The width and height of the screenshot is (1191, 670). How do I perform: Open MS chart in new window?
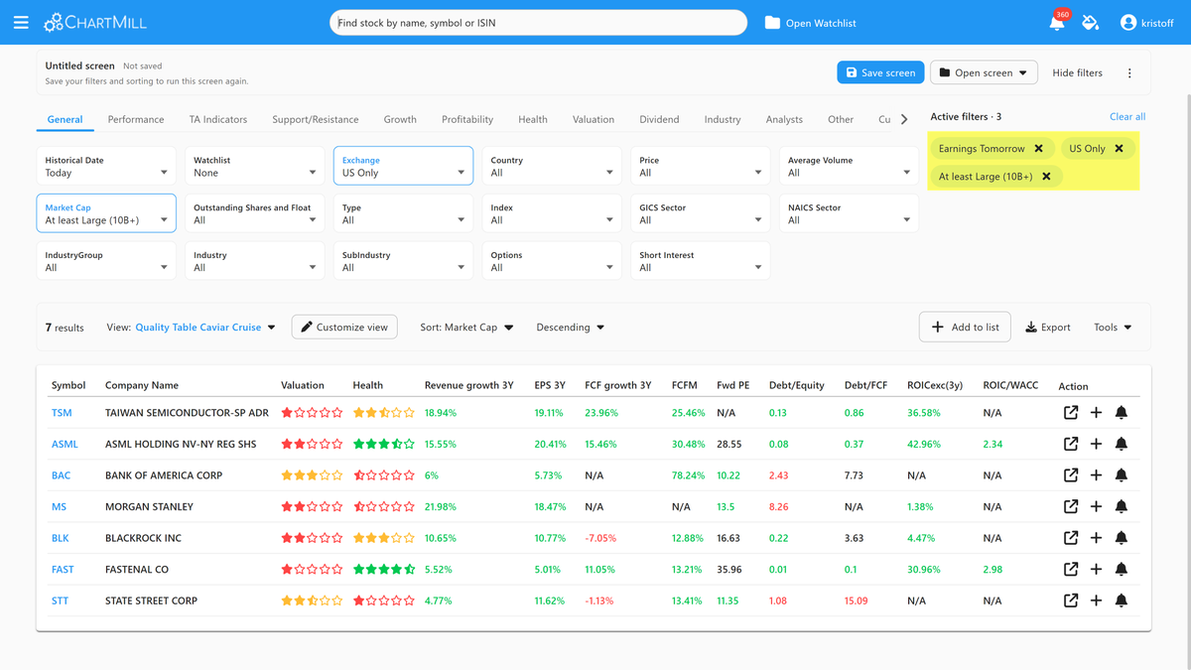tap(1071, 506)
